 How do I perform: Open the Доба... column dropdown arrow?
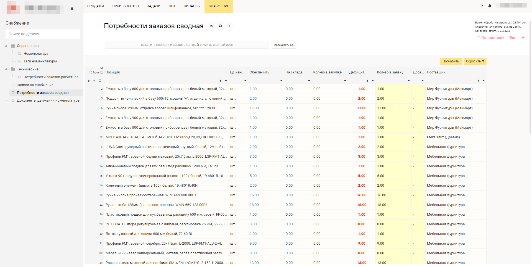pos(423,81)
